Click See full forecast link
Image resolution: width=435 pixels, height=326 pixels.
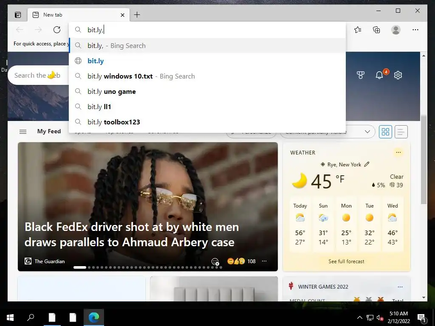coord(346,261)
